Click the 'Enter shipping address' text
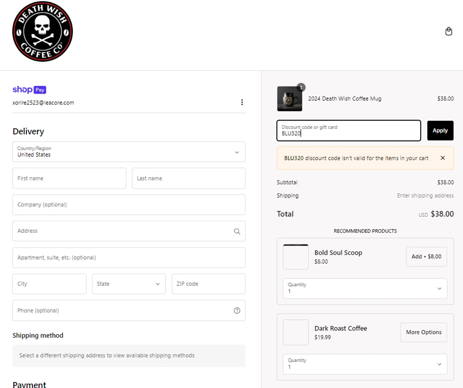This screenshot has height=388, width=463. point(425,196)
